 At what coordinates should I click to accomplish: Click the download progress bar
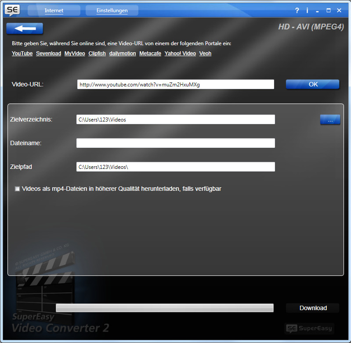click(165, 308)
